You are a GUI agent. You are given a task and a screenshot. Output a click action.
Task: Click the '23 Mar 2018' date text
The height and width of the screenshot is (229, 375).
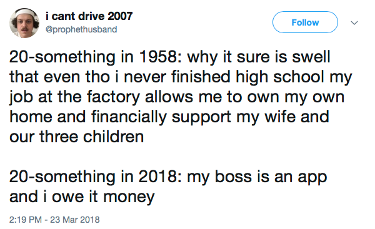click(75, 220)
